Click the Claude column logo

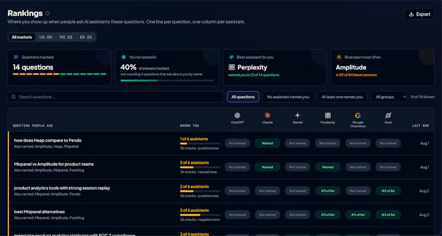267,116
